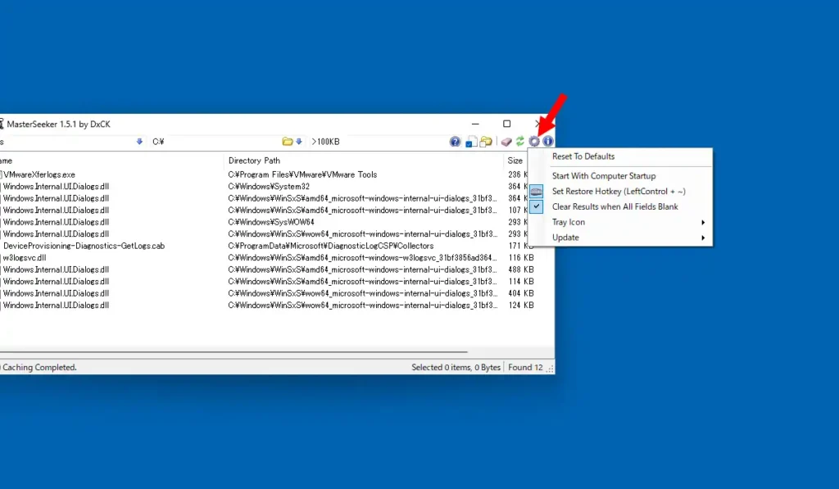The height and width of the screenshot is (489, 839).
Task: Click the 488 KB size cell
Action: [520, 269]
